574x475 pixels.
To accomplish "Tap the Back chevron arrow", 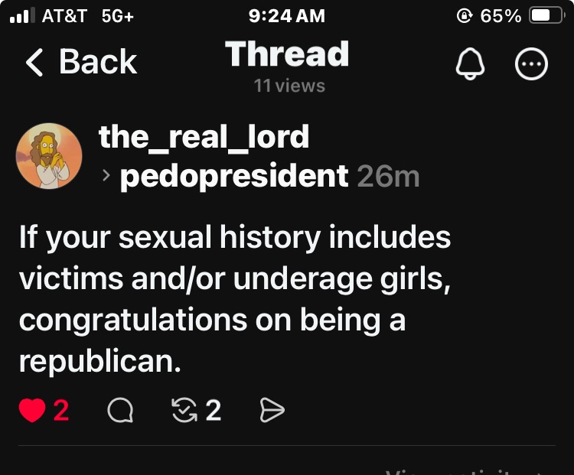I will 34,63.
